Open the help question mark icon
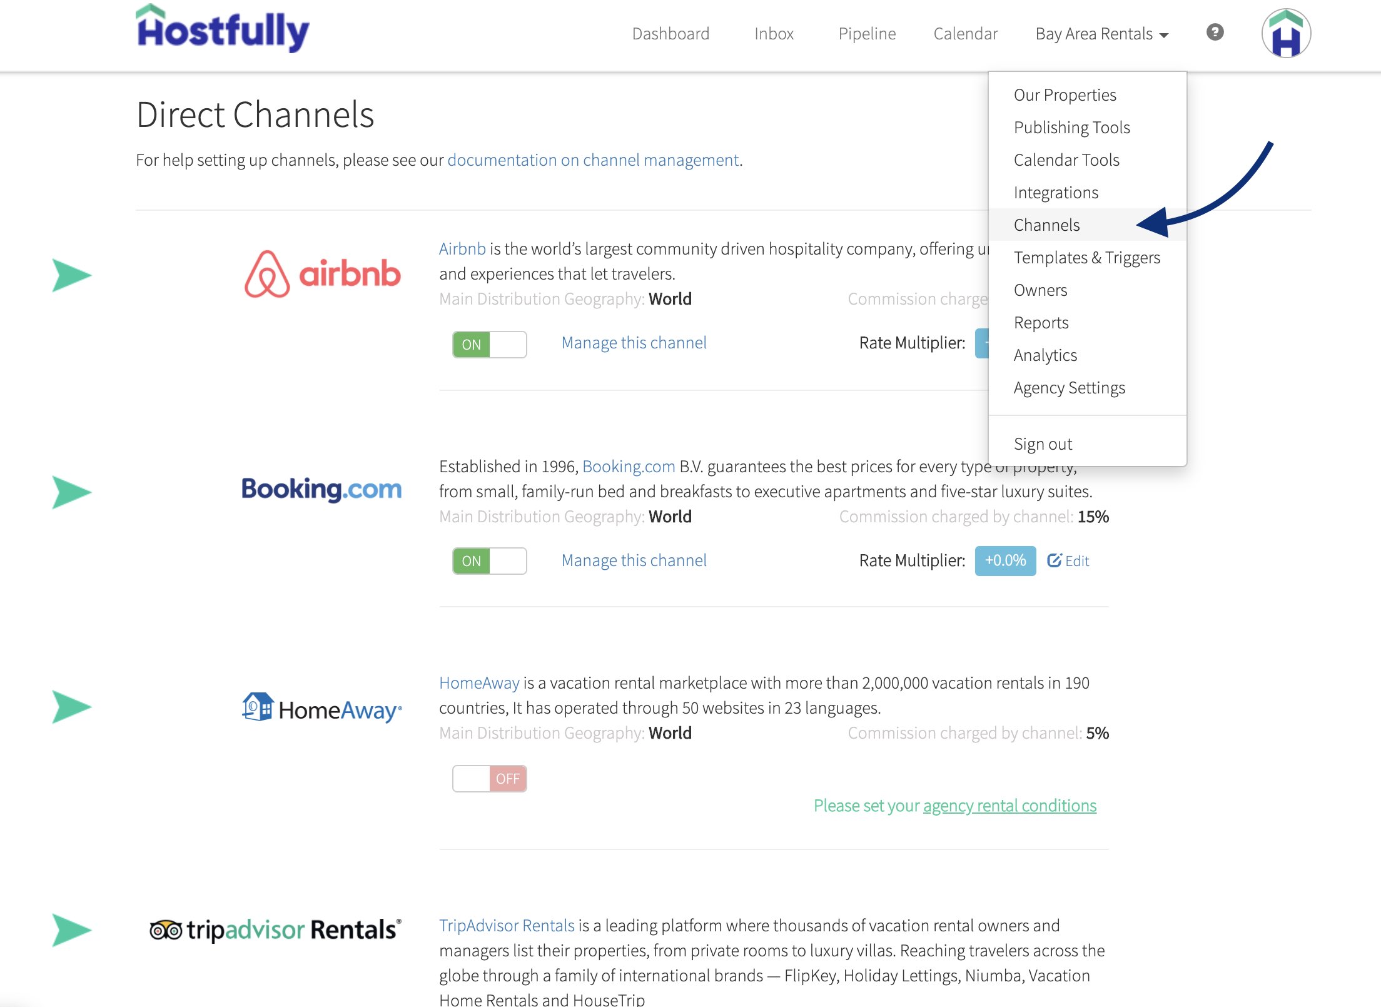Image resolution: width=1381 pixels, height=1007 pixels. pos(1215,33)
